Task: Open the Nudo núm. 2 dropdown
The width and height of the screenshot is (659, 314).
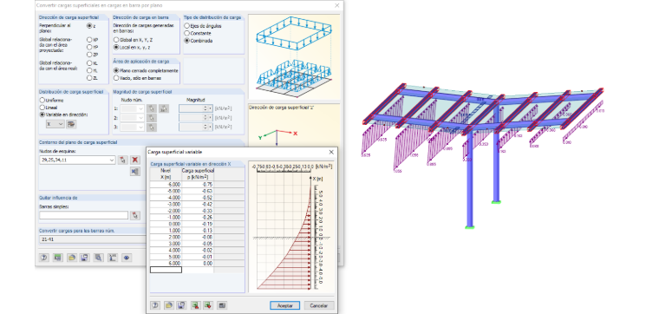Action: pos(140,118)
